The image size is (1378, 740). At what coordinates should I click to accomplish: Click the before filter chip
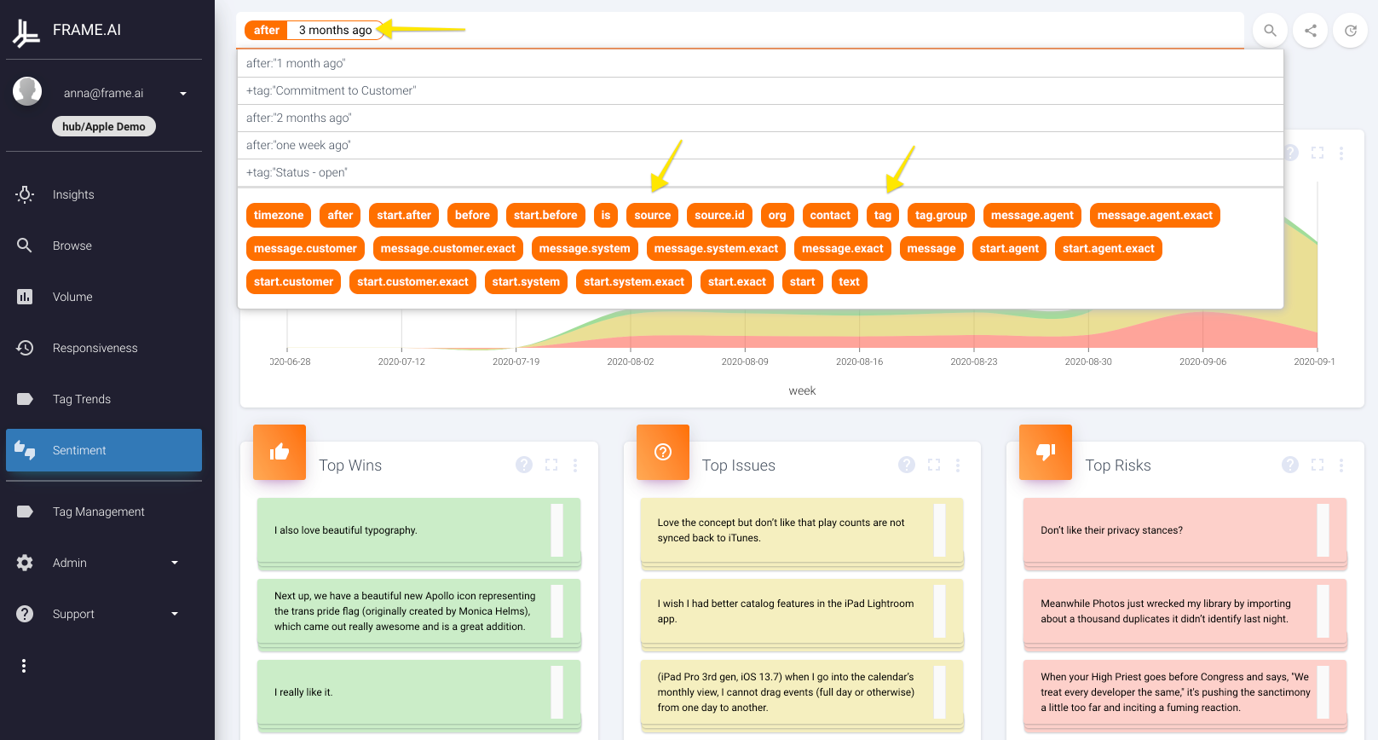click(472, 215)
